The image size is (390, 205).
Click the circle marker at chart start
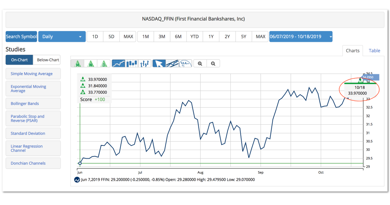pyautogui.click(x=80, y=163)
